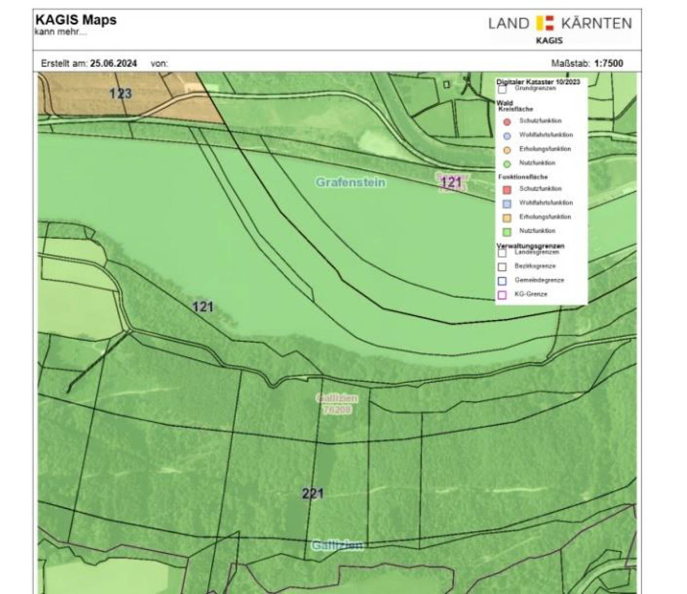Click the blue Gemeindegrenze legend box symbol

tap(502, 281)
